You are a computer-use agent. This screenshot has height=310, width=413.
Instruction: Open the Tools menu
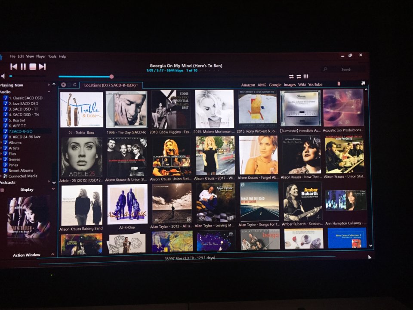pyautogui.click(x=52, y=56)
